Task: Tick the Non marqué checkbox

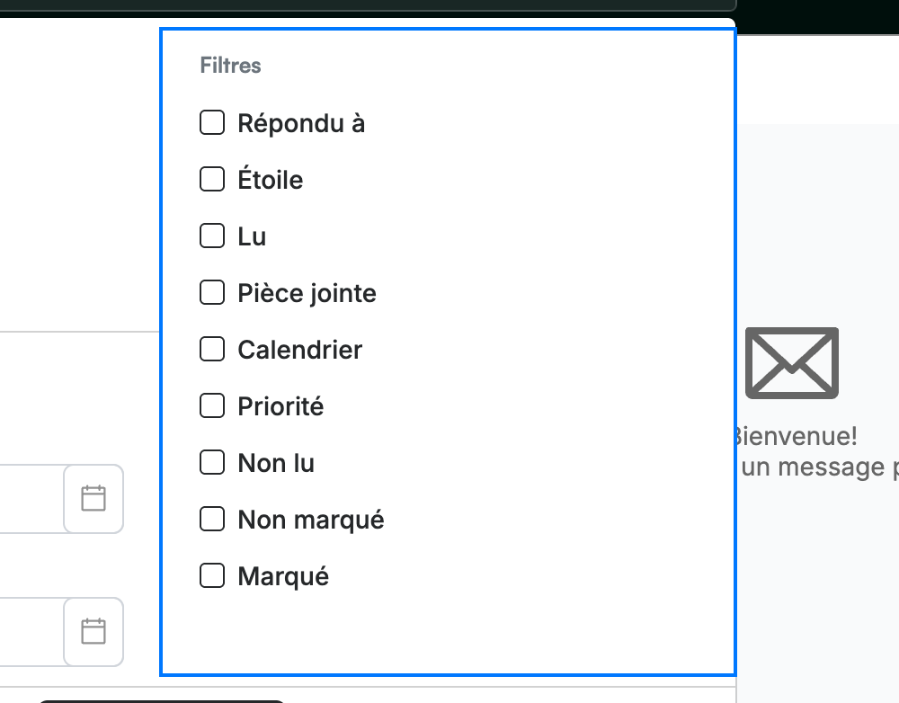Action: [212, 519]
